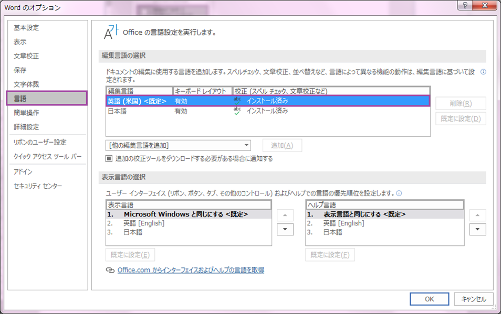
Task: Open 文章校正 category in sidebar
Action: (x=26, y=56)
